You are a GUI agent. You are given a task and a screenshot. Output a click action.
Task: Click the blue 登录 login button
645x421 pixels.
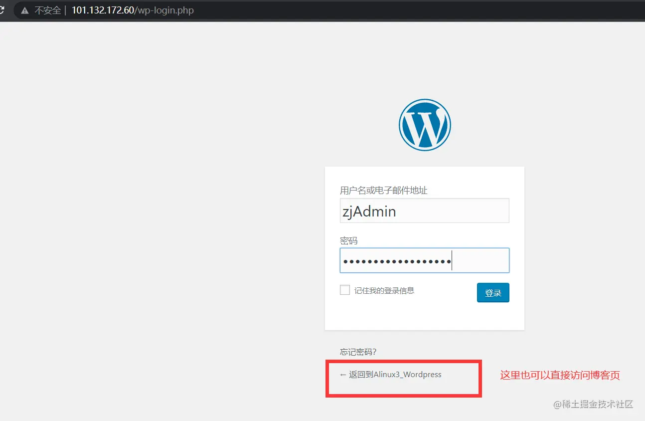(x=493, y=293)
